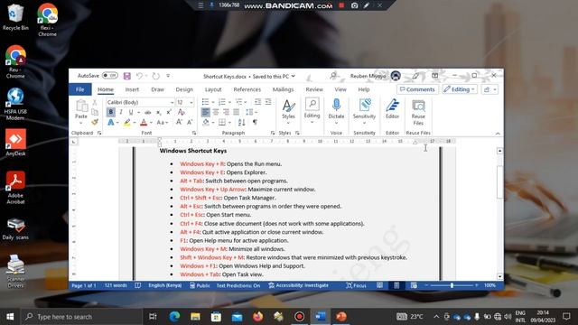Toggle Underline formatting
This screenshot has width=578, height=325.
130,112
